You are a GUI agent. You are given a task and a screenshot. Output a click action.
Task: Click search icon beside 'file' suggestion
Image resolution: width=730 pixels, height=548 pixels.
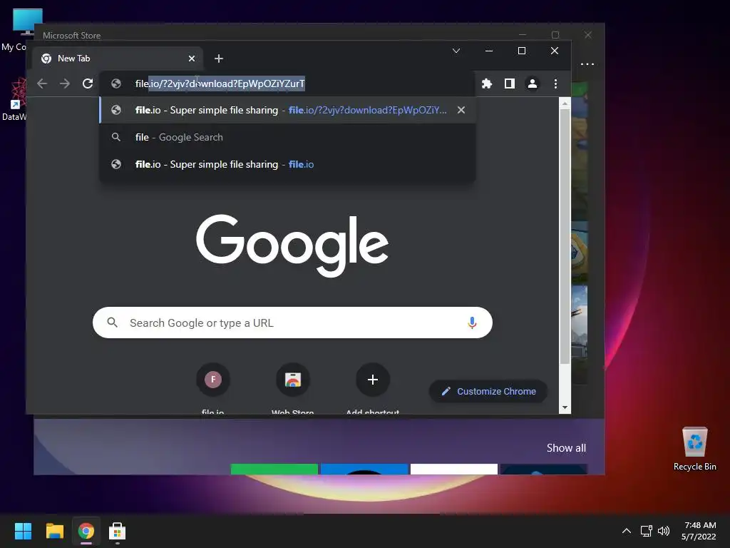click(x=116, y=137)
